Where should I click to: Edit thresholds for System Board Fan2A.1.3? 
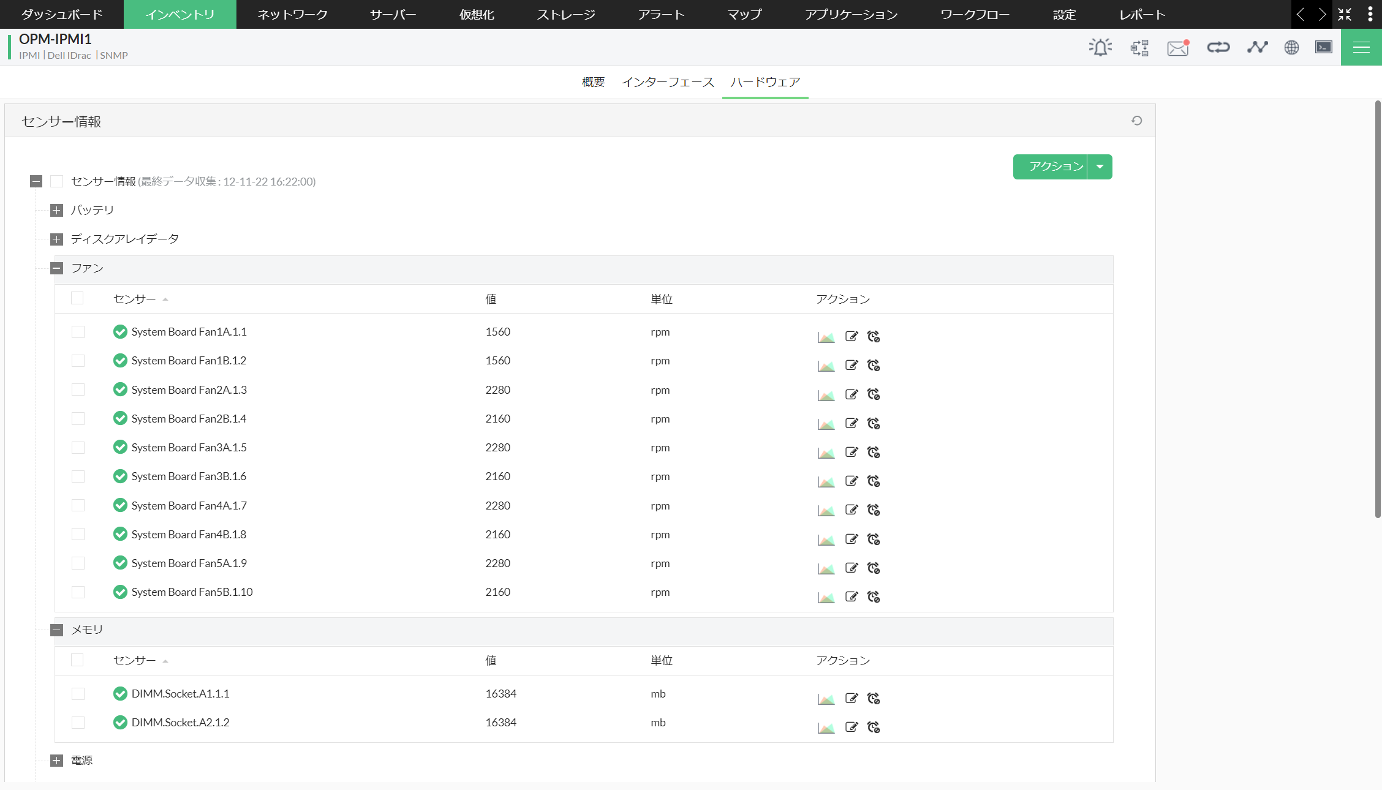851,394
